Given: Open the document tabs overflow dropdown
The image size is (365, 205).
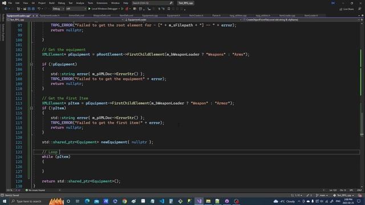Looking at the screenshot, I should click(359, 15).
